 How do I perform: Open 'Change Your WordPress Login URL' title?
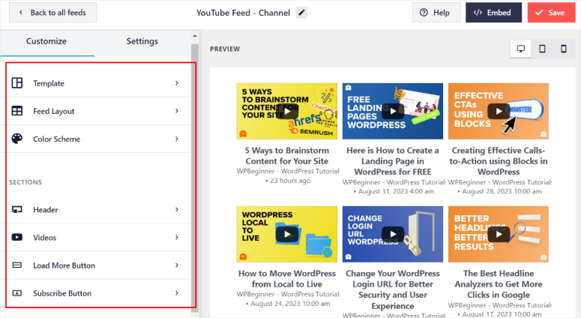pyautogui.click(x=393, y=289)
